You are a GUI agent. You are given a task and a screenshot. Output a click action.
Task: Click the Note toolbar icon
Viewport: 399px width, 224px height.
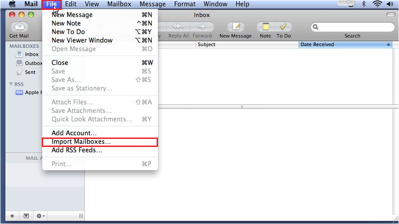(266, 27)
